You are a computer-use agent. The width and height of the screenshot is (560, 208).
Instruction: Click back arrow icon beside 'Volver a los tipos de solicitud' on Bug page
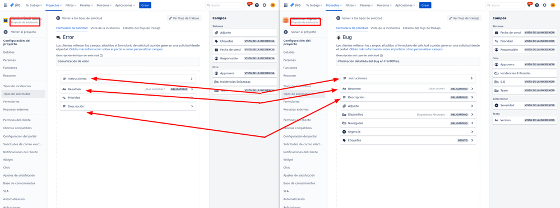338,18
